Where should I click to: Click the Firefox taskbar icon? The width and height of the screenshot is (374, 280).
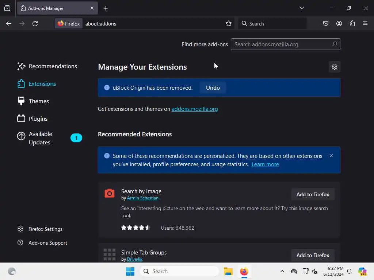click(x=244, y=271)
